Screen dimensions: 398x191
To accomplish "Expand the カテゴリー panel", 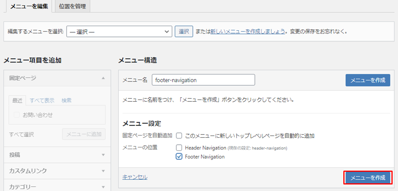I will tap(57, 186).
